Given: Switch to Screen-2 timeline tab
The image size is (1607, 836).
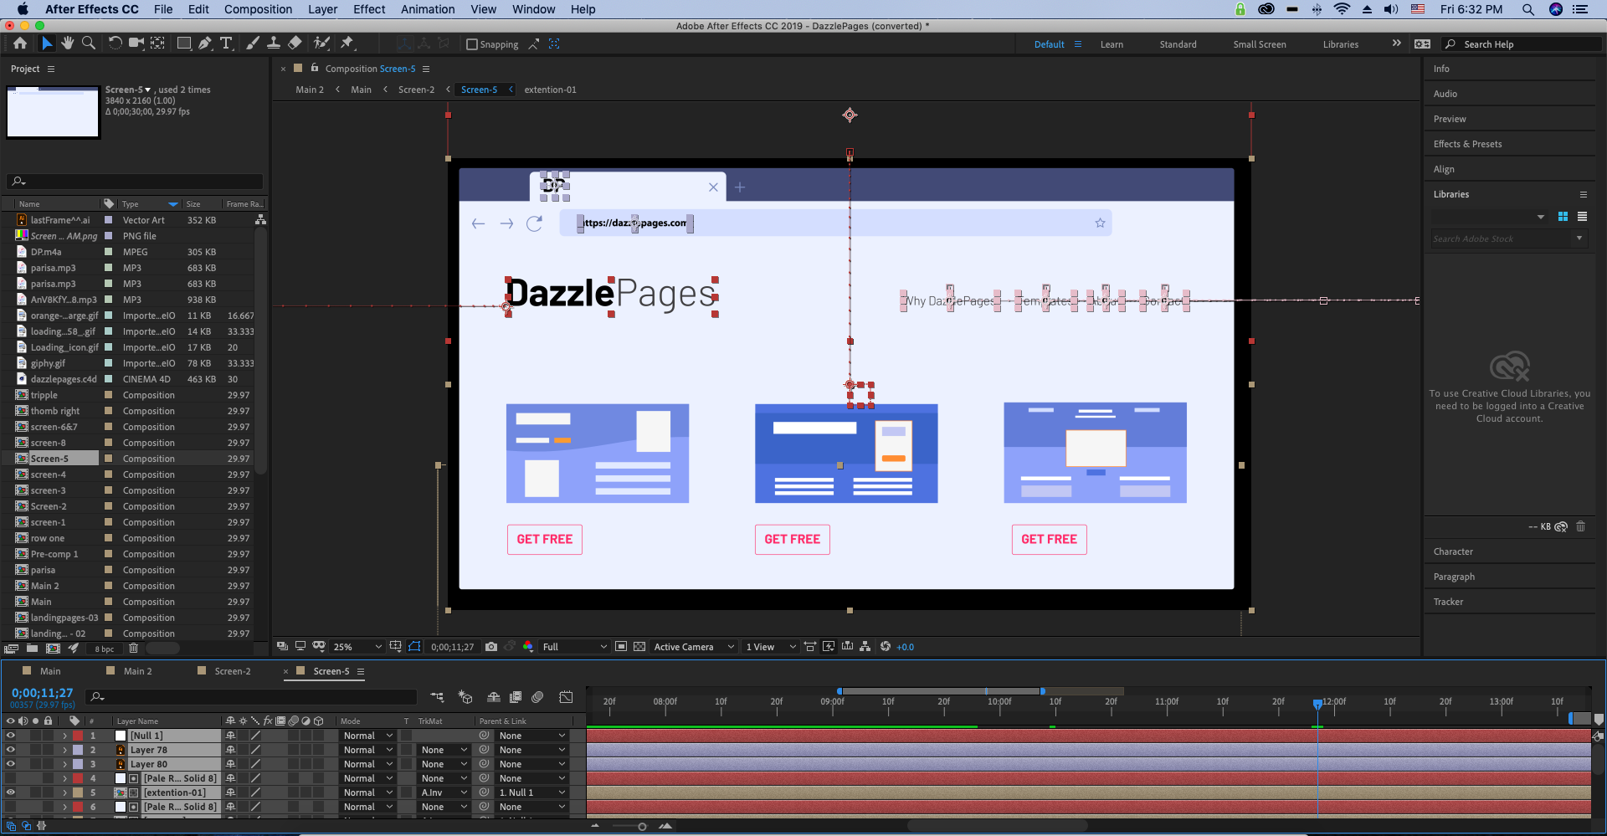Looking at the screenshot, I should tap(232, 671).
